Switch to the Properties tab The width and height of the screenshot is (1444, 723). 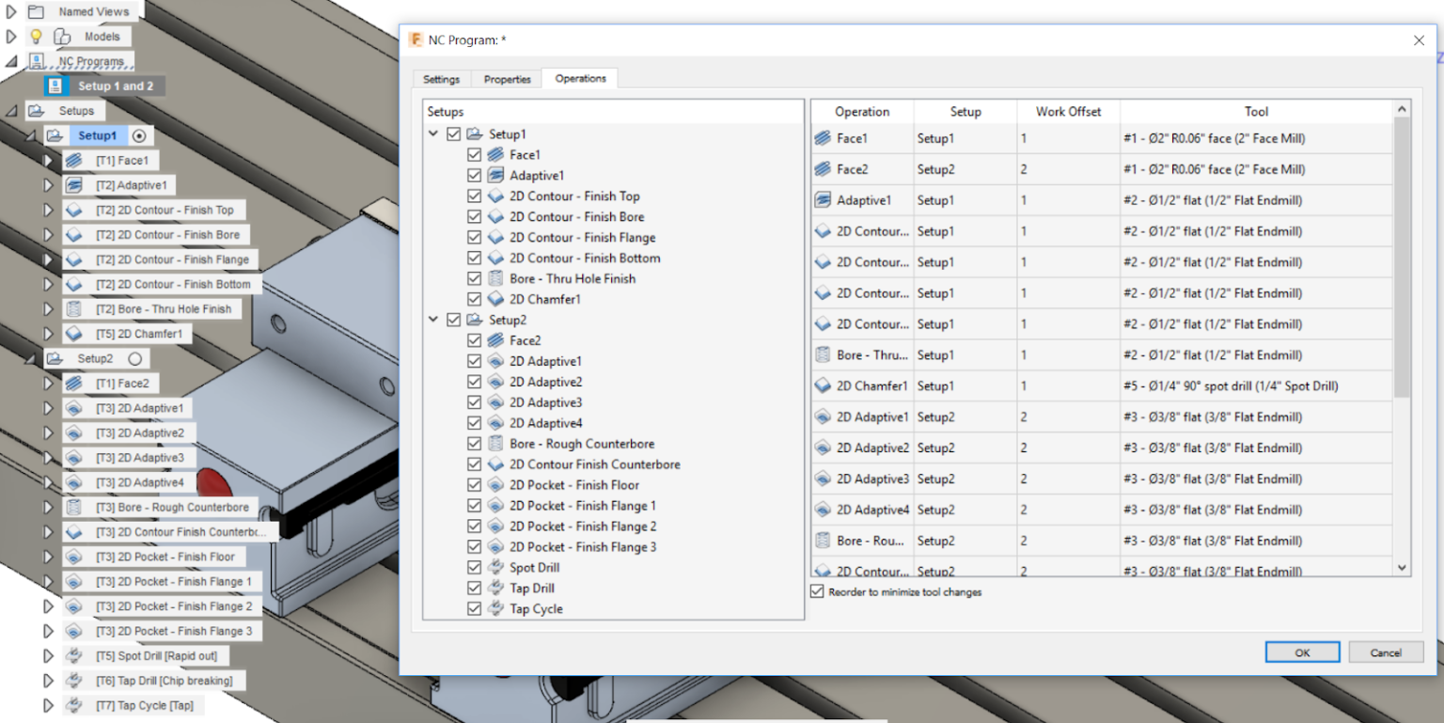(x=507, y=79)
